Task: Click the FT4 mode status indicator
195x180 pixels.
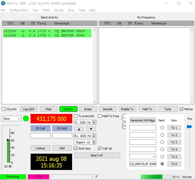Action: coord(39,177)
